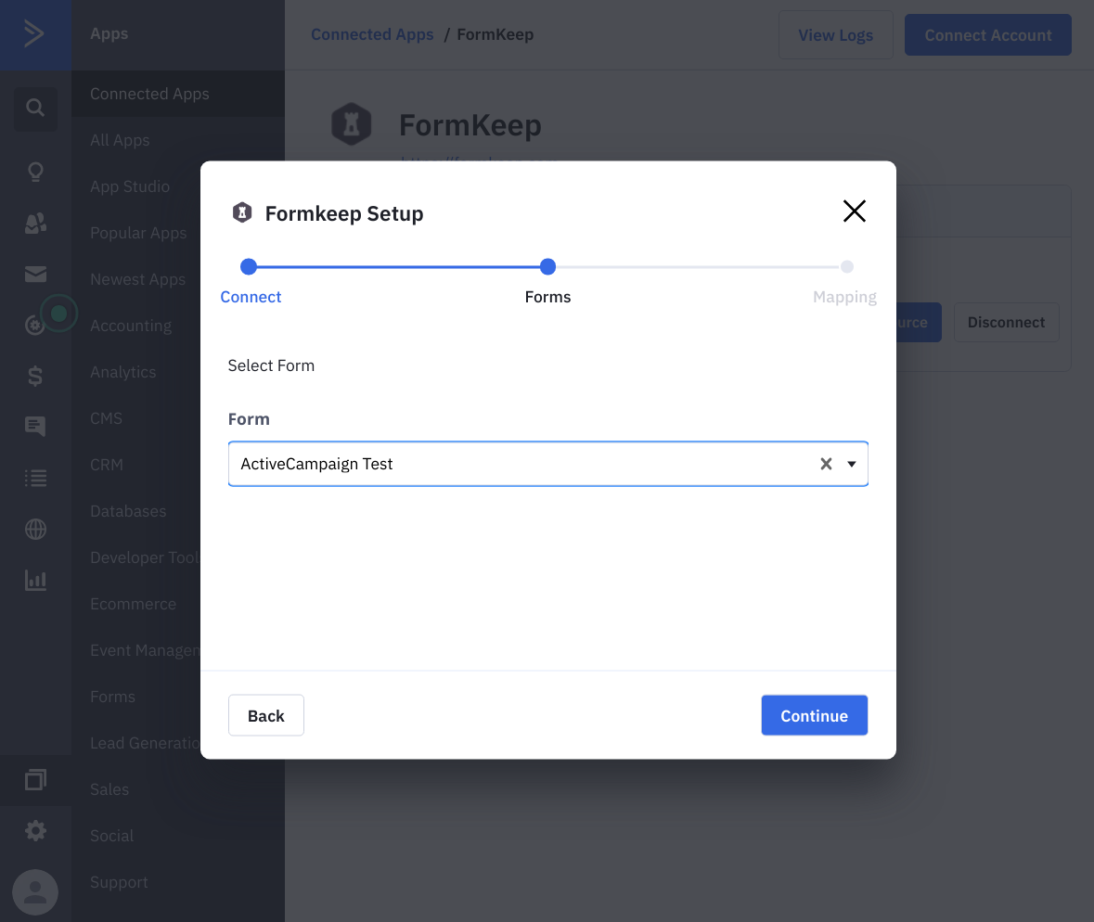
Task: Click the Forms step progress dot
Action: click(547, 266)
